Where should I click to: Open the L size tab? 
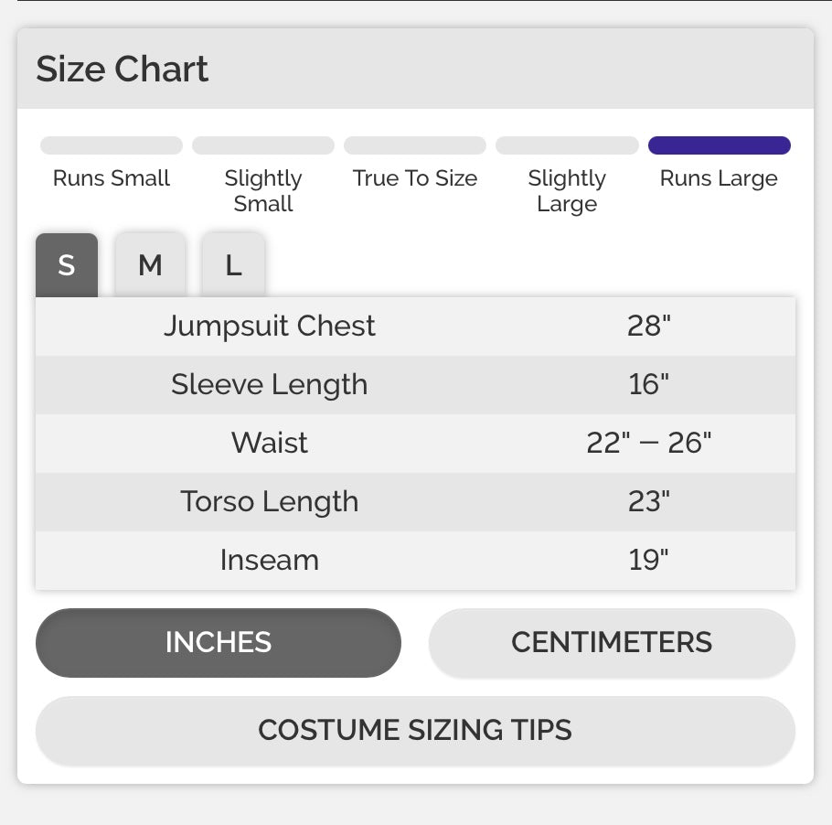233,265
